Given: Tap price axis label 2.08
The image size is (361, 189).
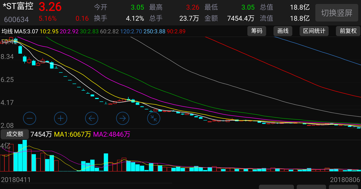Looking at the screenshot, I should click(x=7, y=125).
